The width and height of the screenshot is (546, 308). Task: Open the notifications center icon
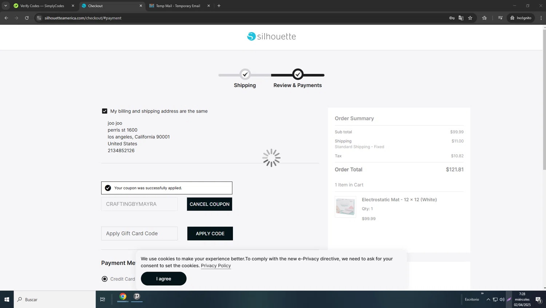pyautogui.click(x=539, y=300)
